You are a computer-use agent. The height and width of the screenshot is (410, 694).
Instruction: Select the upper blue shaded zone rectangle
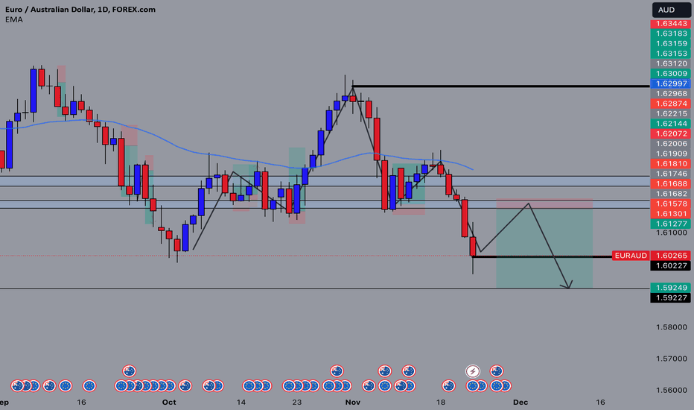325,181
